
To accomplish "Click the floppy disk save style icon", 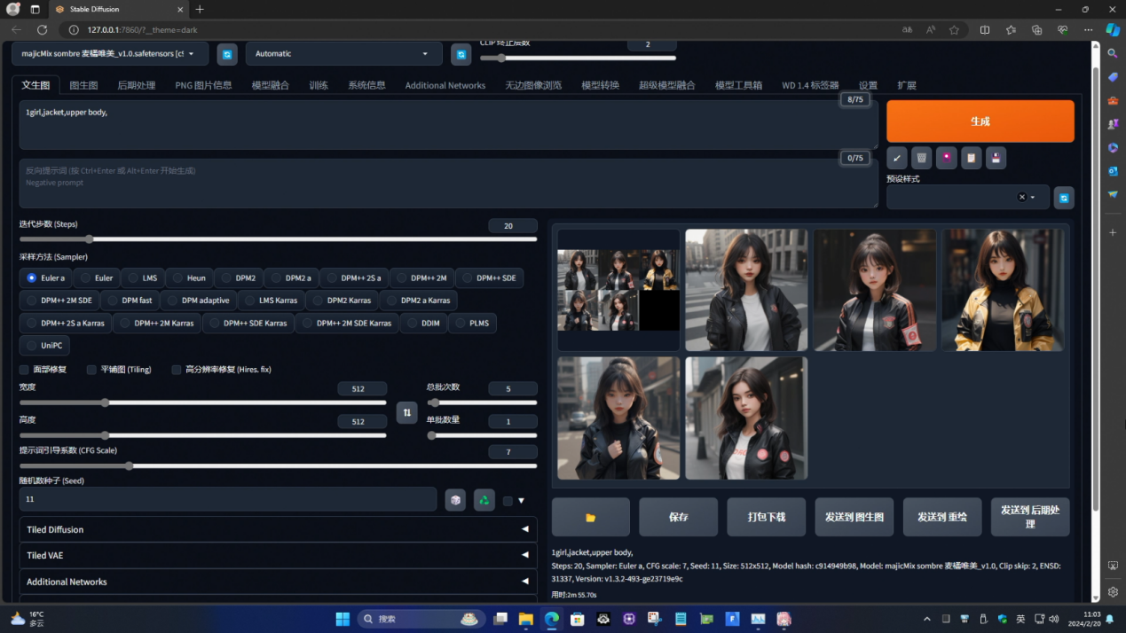I will click(996, 158).
